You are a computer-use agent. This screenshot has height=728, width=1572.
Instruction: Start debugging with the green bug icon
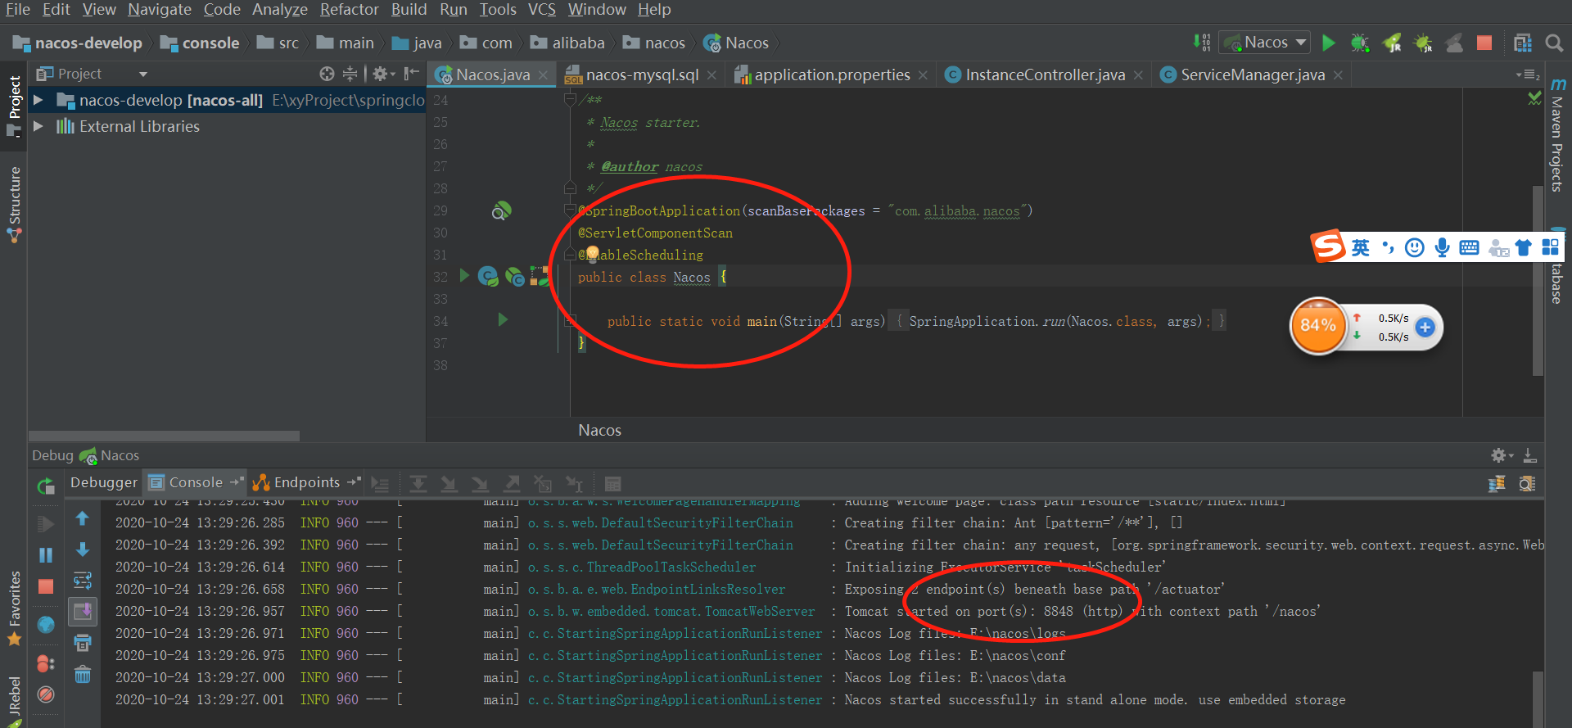pos(1360,43)
